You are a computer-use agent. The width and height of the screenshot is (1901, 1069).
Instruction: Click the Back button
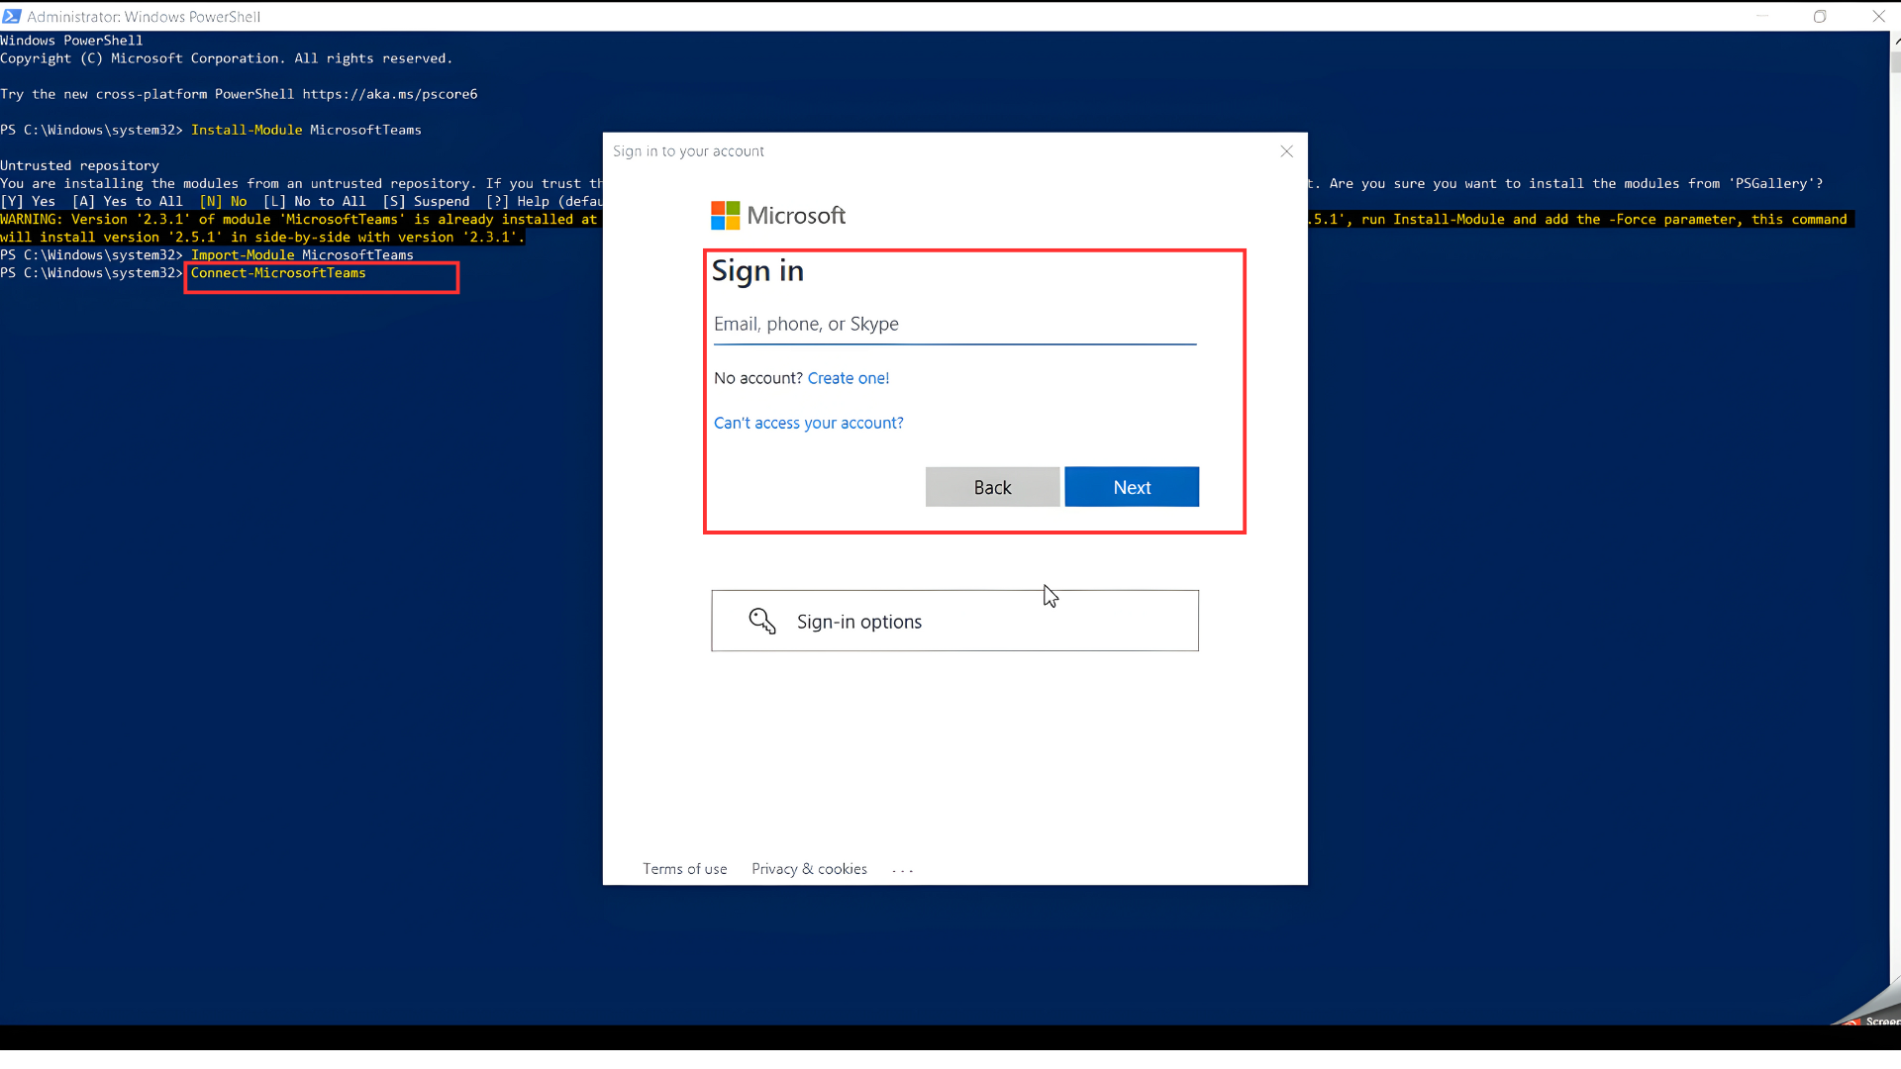(x=992, y=487)
